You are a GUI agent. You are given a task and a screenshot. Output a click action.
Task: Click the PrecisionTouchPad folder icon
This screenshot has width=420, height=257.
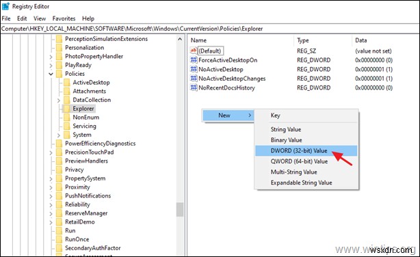(60, 152)
